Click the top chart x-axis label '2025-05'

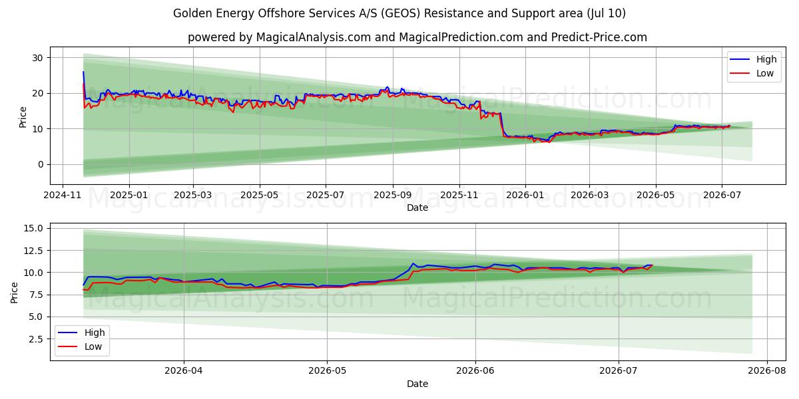(x=259, y=196)
